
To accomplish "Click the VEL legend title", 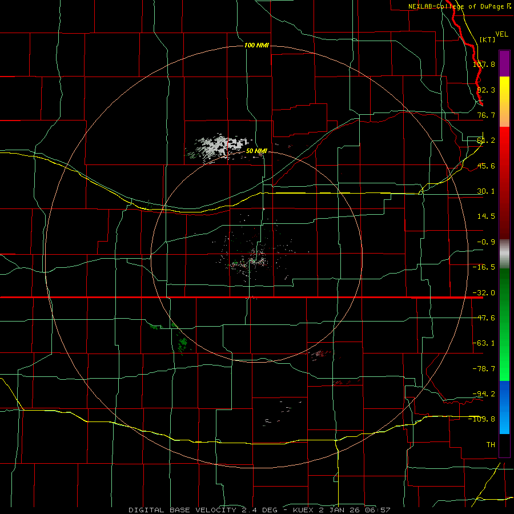I will point(501,34).
